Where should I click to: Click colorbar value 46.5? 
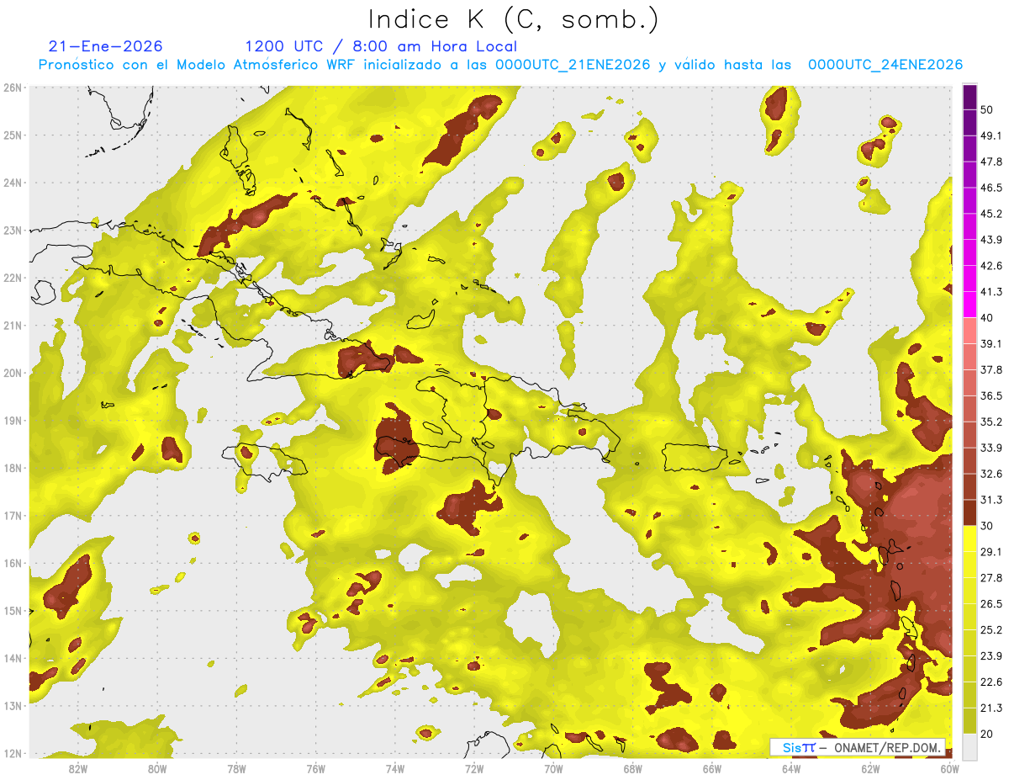tap(991, 188)
